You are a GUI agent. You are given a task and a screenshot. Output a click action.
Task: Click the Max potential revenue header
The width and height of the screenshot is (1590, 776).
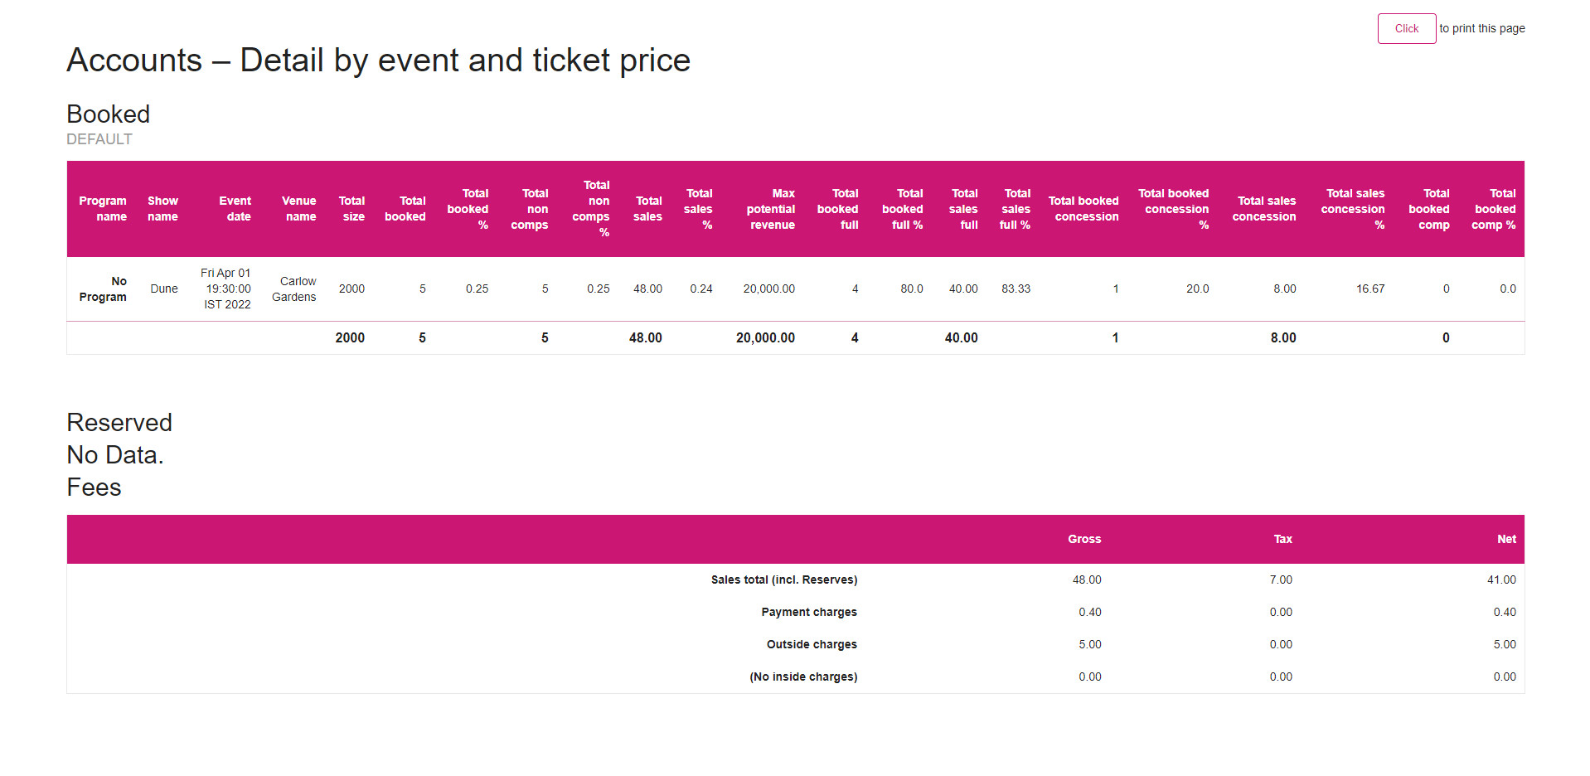click(x=770, y=208)
